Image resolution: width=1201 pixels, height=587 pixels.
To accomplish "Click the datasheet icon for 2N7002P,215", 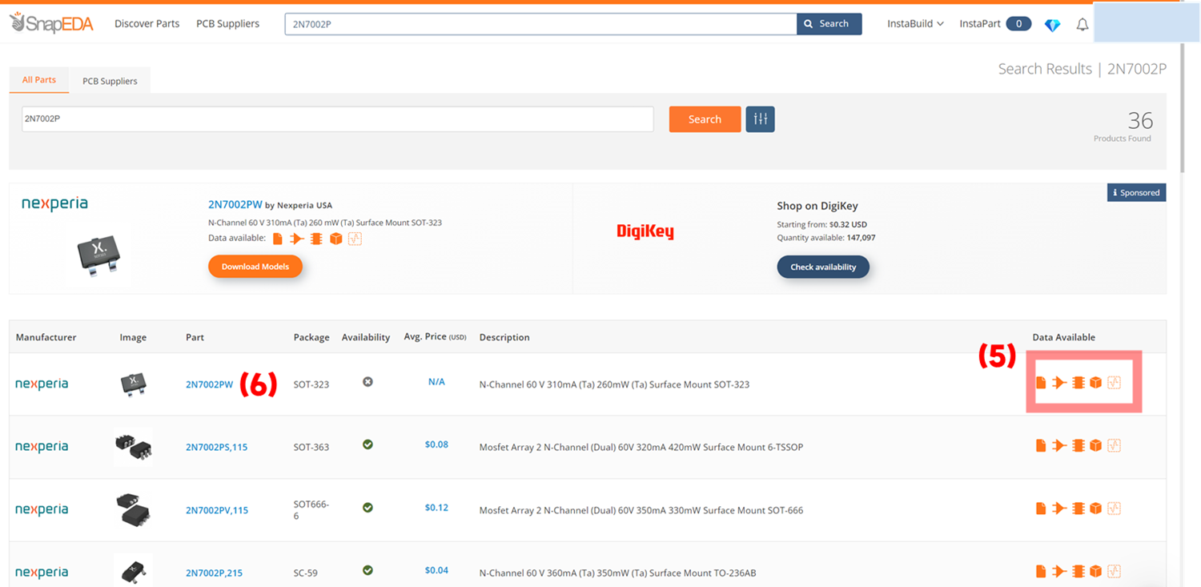I will [x=1041, y=571].
